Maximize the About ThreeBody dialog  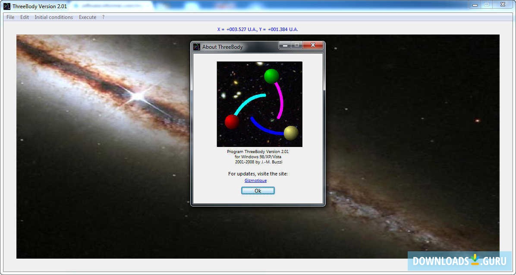(x=297, y=45)
